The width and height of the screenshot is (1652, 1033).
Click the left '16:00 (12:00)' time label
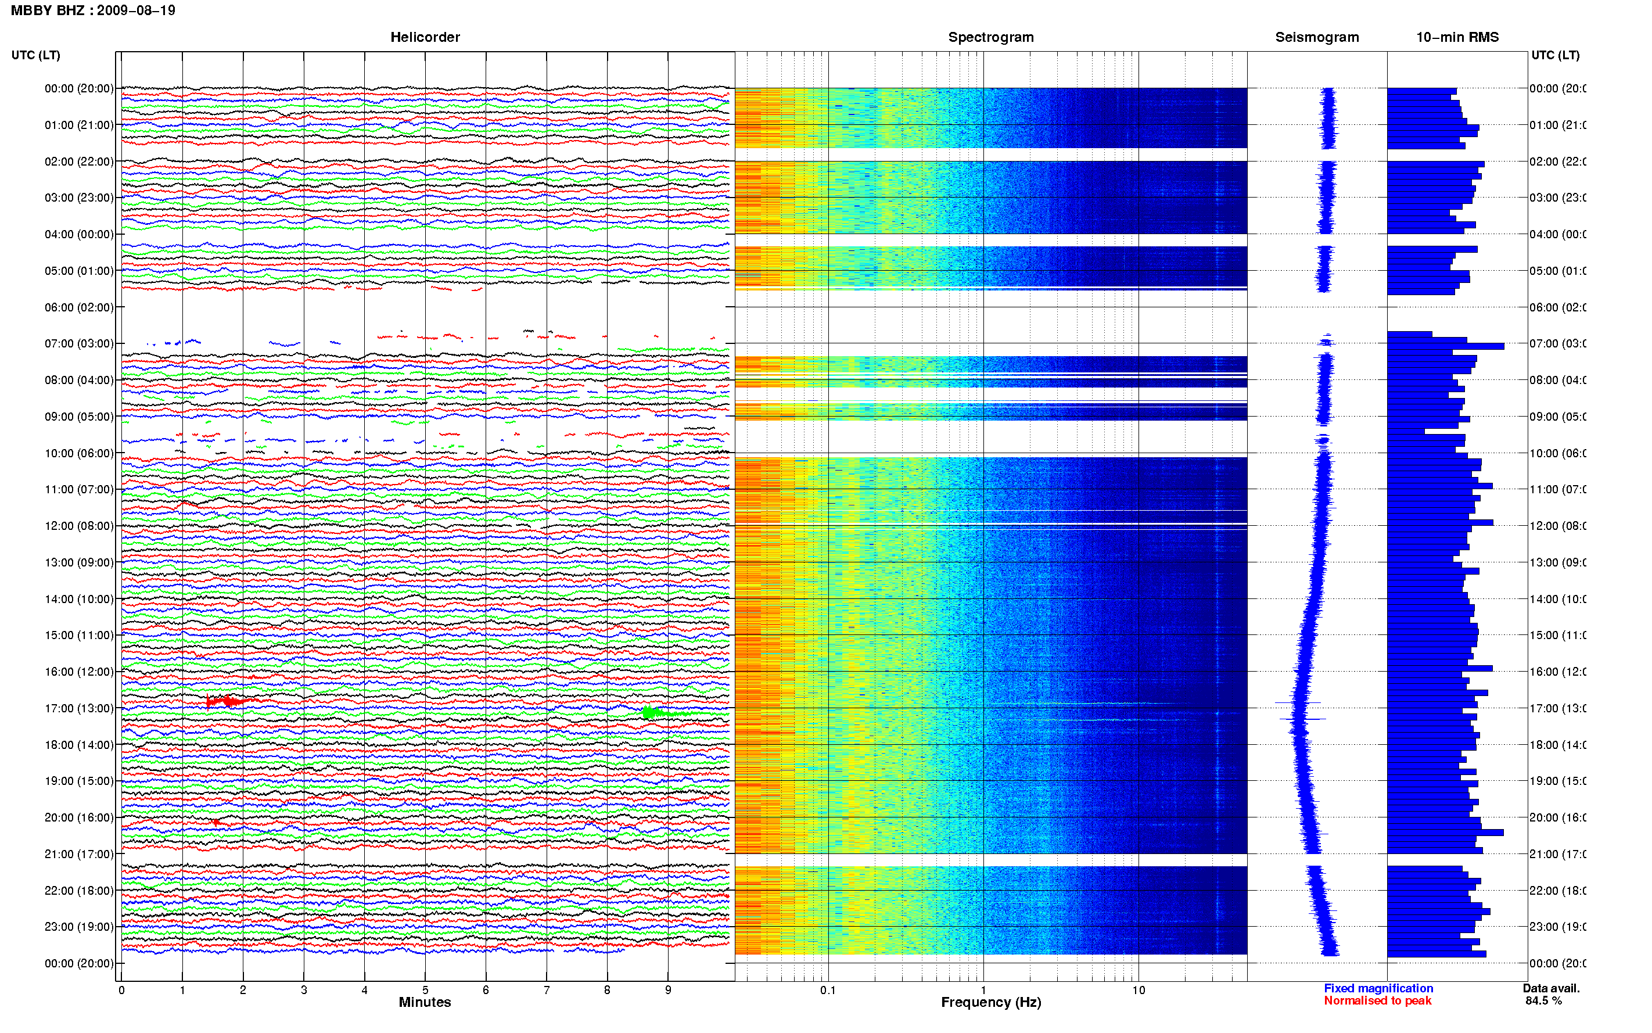[x=78, y=672]
